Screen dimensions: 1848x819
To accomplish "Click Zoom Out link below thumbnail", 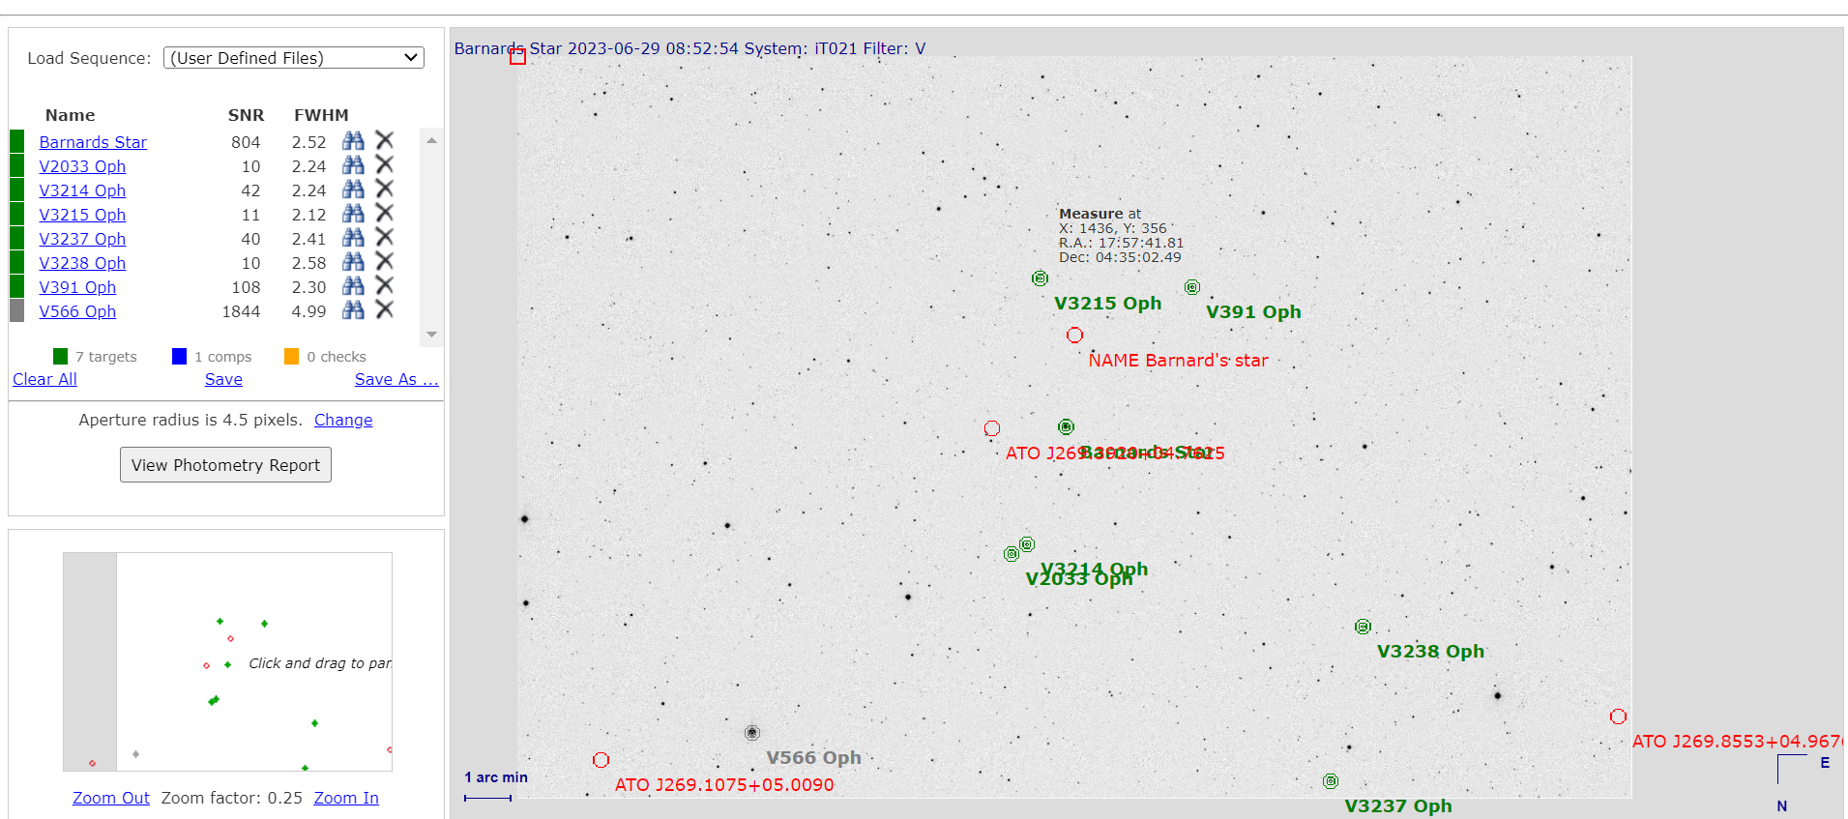I will (x=111, y=798).
